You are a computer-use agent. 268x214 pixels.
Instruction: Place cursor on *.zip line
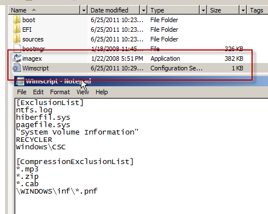tap(27, 177)
